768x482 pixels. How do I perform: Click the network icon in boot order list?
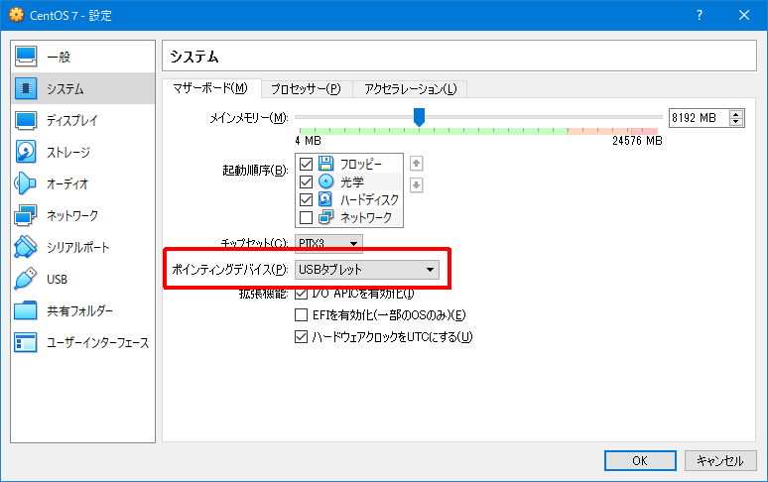click(325, 217)
